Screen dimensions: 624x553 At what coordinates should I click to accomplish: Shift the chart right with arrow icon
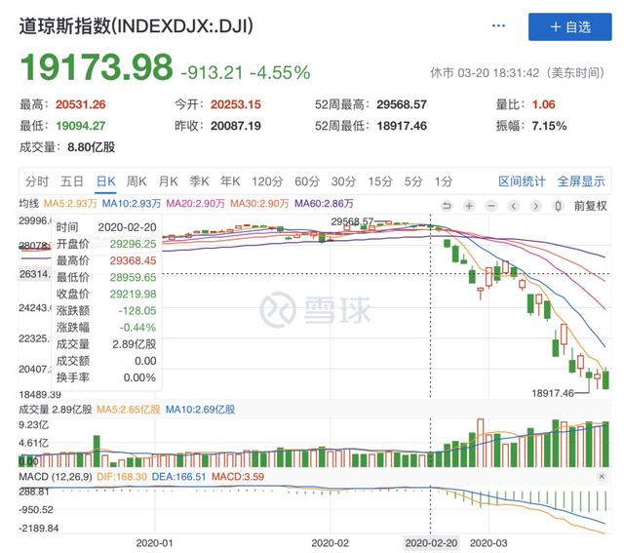click(x=535, y=205)
